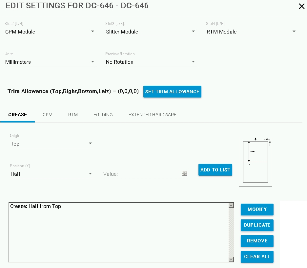307x268 pixels.
Task: Open the Units dropdown
Action: 93,62
